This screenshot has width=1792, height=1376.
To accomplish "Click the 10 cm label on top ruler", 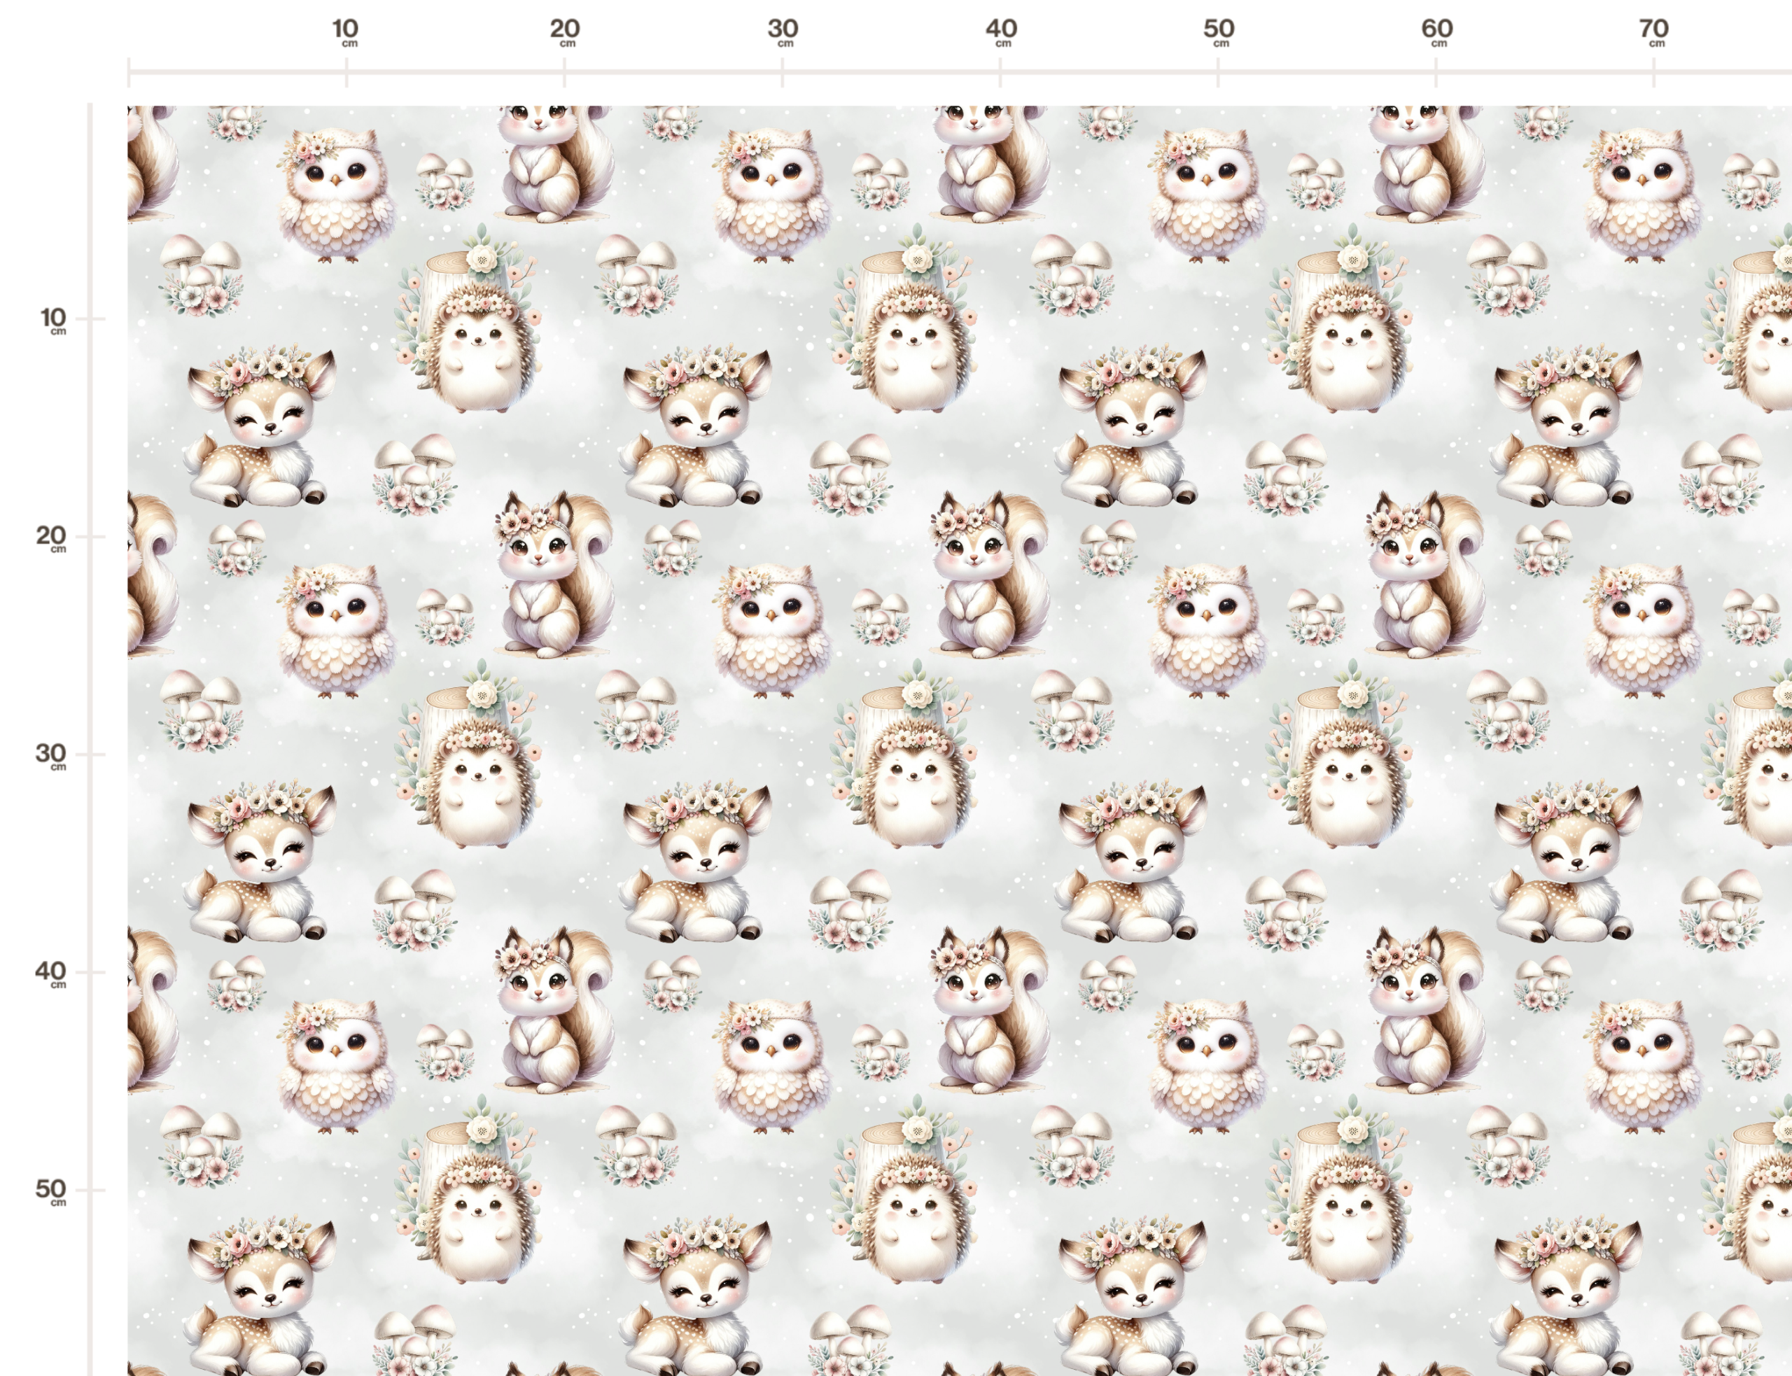I will tap(346, 32).
